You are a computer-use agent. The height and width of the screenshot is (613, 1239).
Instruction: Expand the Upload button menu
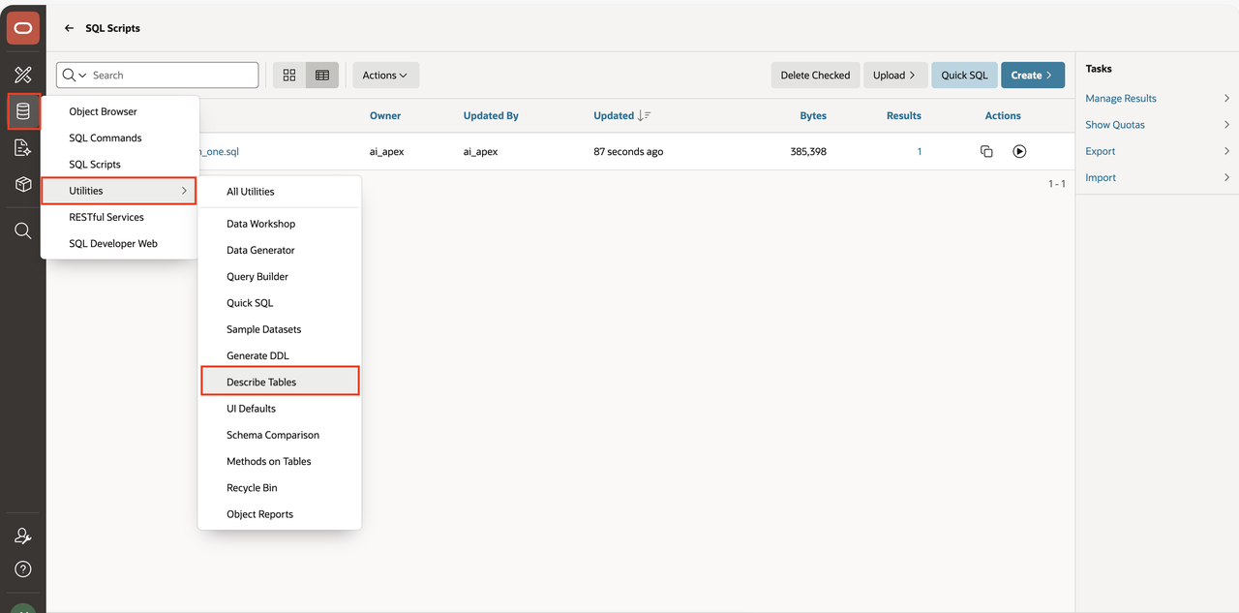click(894, 76)
